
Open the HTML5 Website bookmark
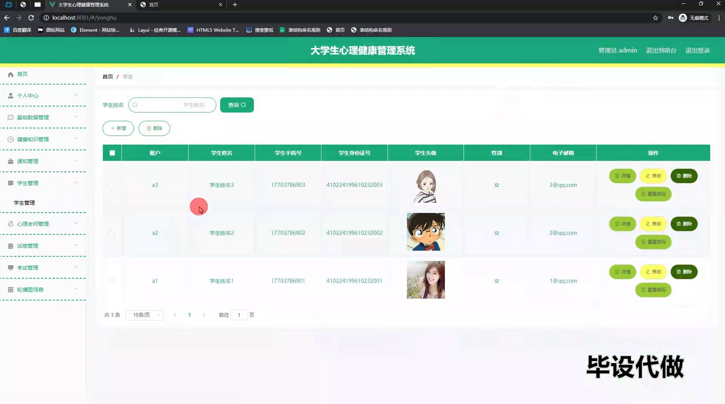point(213,30)
